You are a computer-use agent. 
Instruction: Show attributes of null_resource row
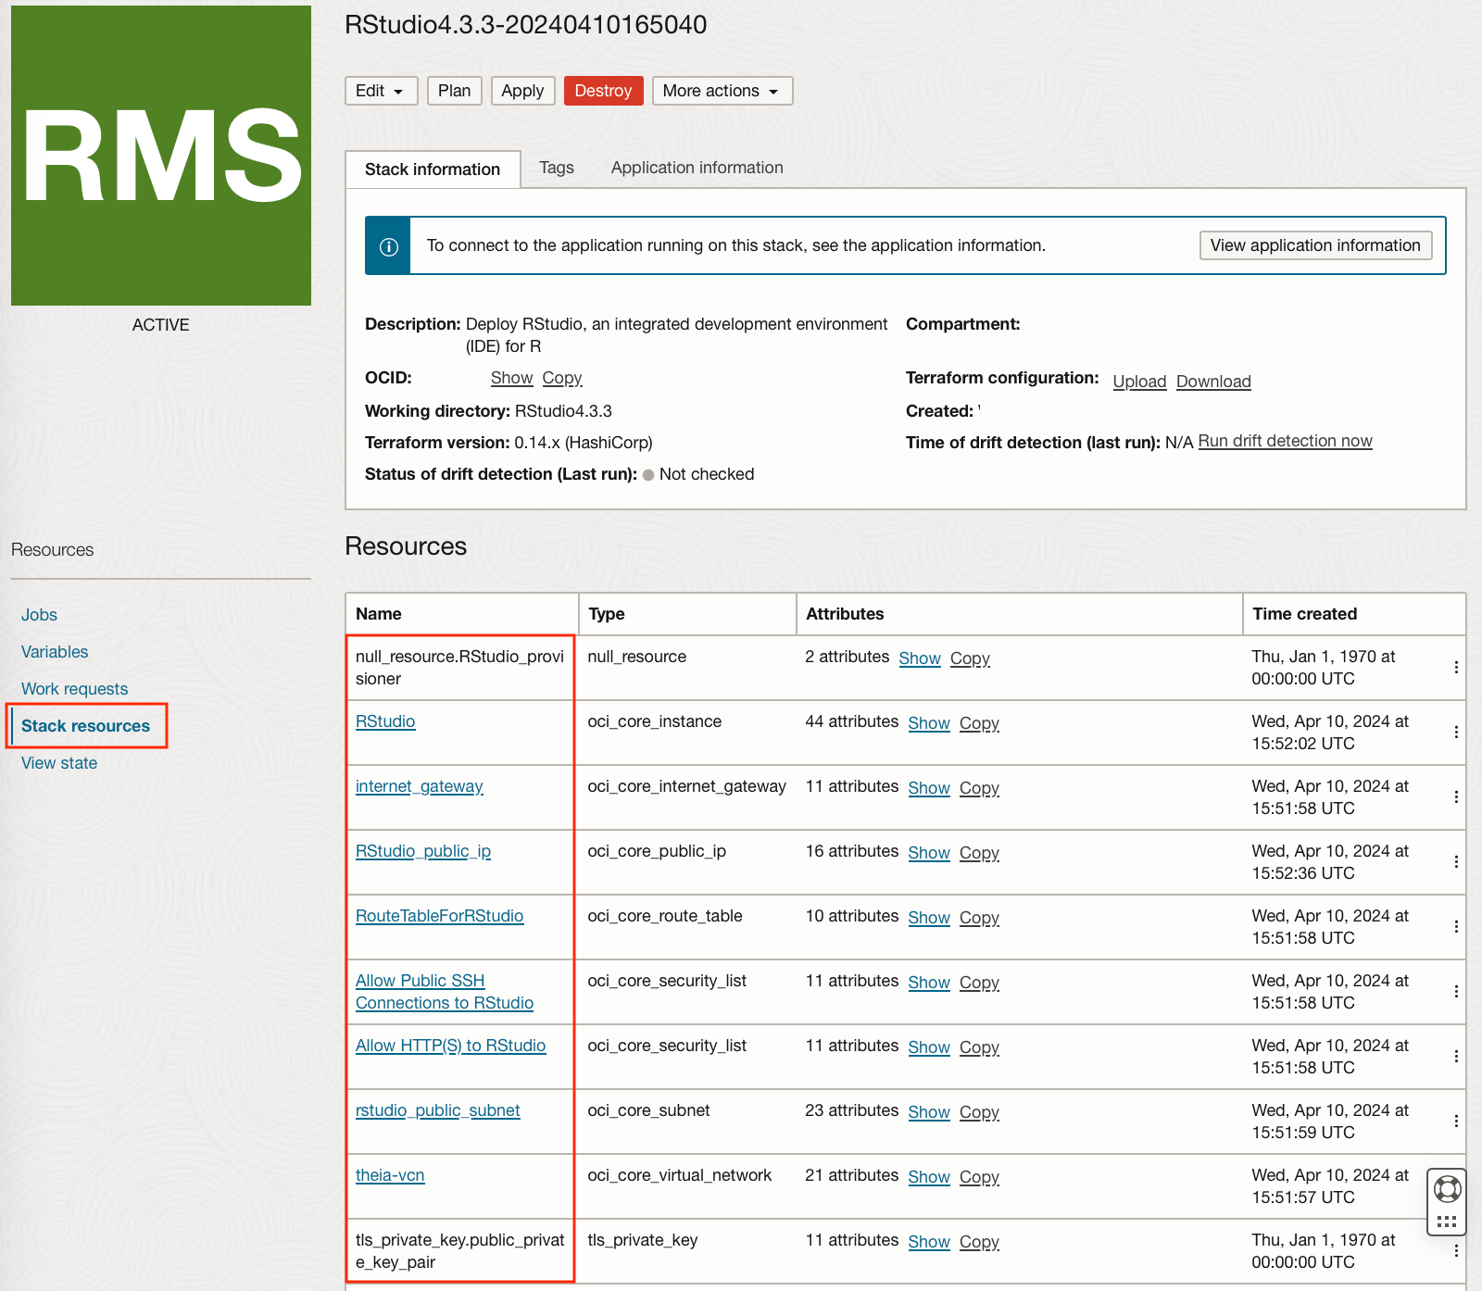(920, 658)
